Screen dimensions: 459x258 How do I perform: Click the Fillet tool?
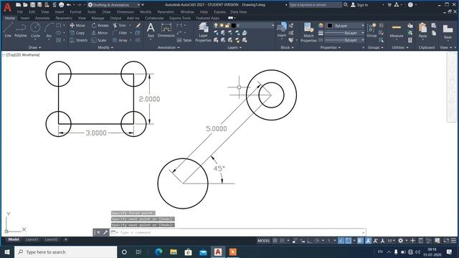point(120,33)
